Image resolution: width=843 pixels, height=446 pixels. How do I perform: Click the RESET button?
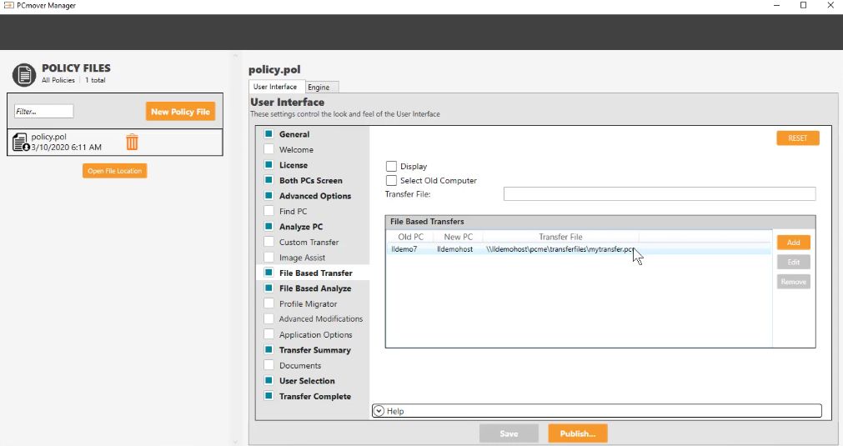(798, 138)
